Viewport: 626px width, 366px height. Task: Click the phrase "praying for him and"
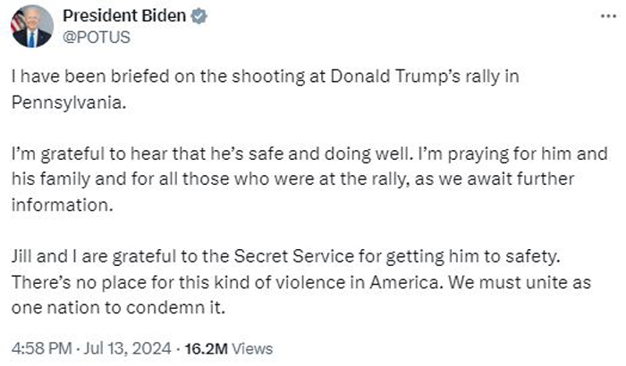coord(528,154)
